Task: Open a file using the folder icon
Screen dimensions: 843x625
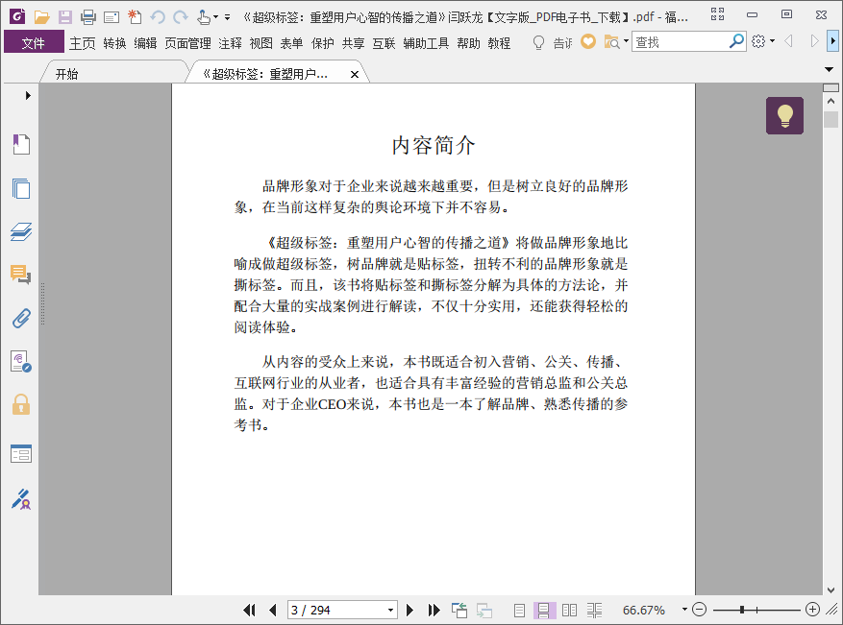Action: [x=41, y=17]
